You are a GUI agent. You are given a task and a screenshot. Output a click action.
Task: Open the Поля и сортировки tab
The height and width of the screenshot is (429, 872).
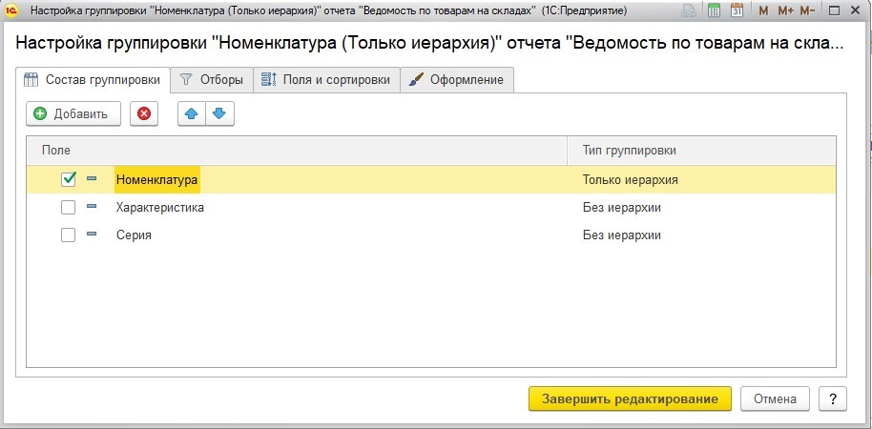(326, 80)
